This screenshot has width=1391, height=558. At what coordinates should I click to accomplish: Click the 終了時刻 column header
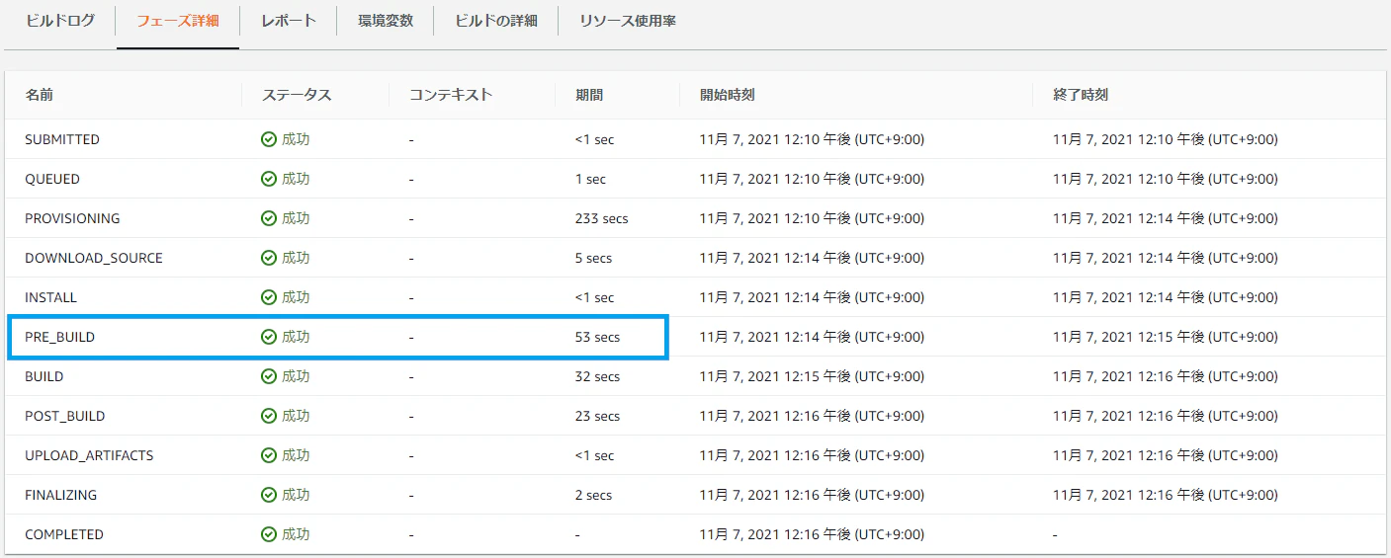[1081, 95]
